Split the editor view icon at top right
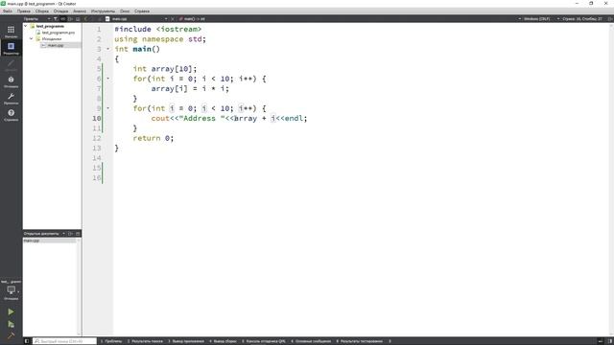Image resolution: width=614 pixels, height=345 pixels. [610, 19]
